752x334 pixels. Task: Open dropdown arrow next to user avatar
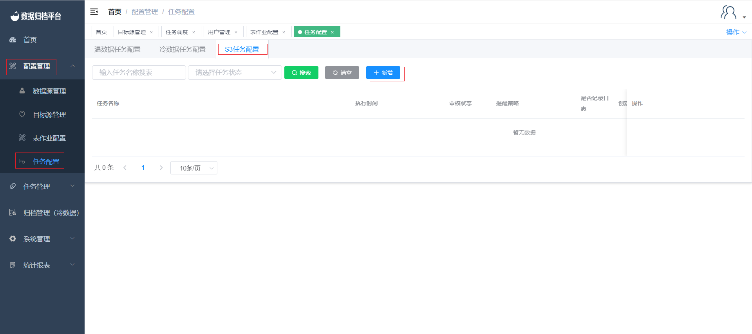[x=744, y=17]
